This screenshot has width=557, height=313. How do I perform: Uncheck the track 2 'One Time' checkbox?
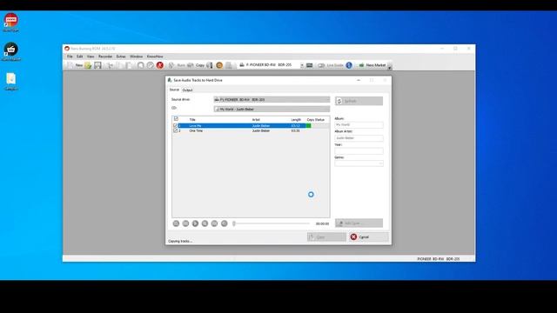175,130
